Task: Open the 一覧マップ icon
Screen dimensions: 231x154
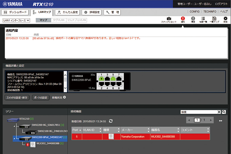Action: [214, 20]
